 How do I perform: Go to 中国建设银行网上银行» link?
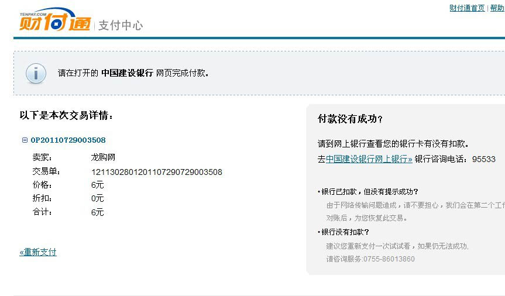coord(369,159)
